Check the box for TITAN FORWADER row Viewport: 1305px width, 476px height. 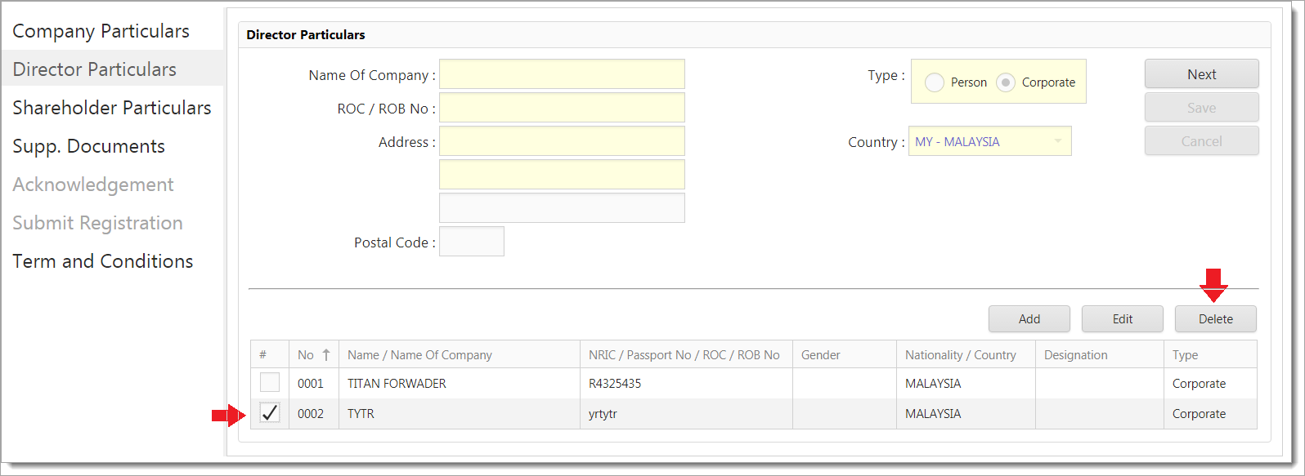[x=270, y=383]
